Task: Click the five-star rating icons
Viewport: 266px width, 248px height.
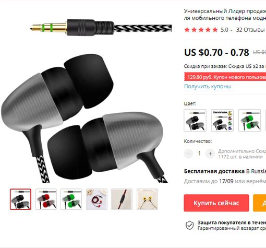Action: [x=201, y=30]
